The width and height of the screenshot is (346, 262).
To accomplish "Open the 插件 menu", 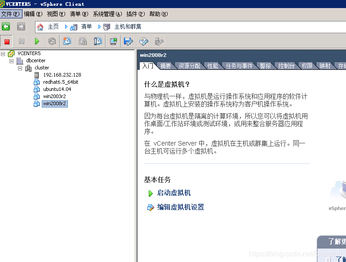I will click(x=136, y=14).
